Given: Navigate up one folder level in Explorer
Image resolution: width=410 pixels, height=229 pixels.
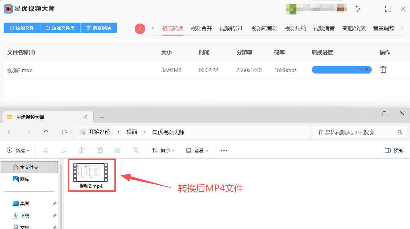Looking at the screenshot, I should tap(46, 132).
